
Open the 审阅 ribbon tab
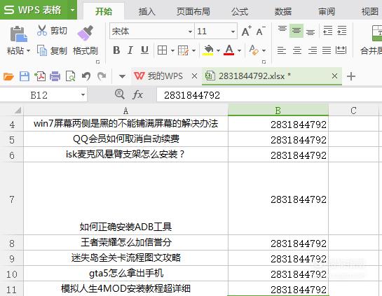pos(327,11)
